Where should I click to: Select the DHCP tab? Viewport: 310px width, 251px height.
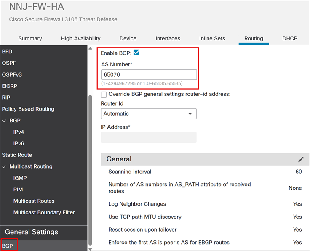(290, 38)
